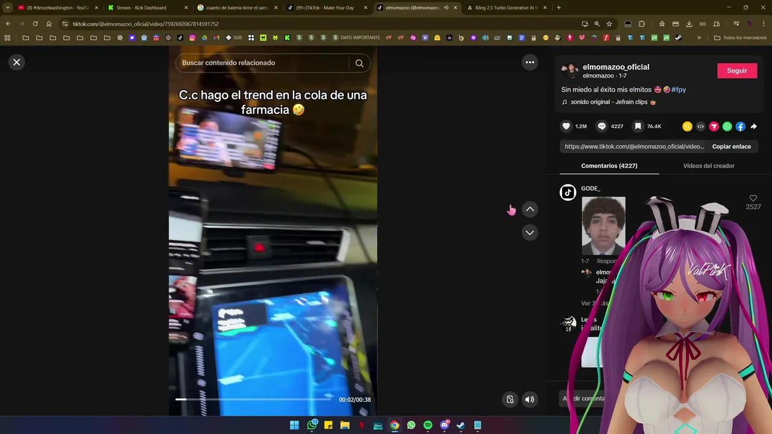Open Spotify from taskbar
The height and width of the screenshot is (434, 772).
click(x=428, y=425)
